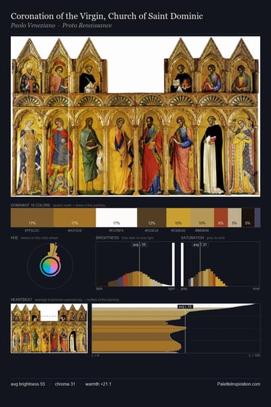The width and height of the screenshot is (271, 407).
Task: Click the 'warmth +21.1' footer stat
Action: tap(98, 384)
